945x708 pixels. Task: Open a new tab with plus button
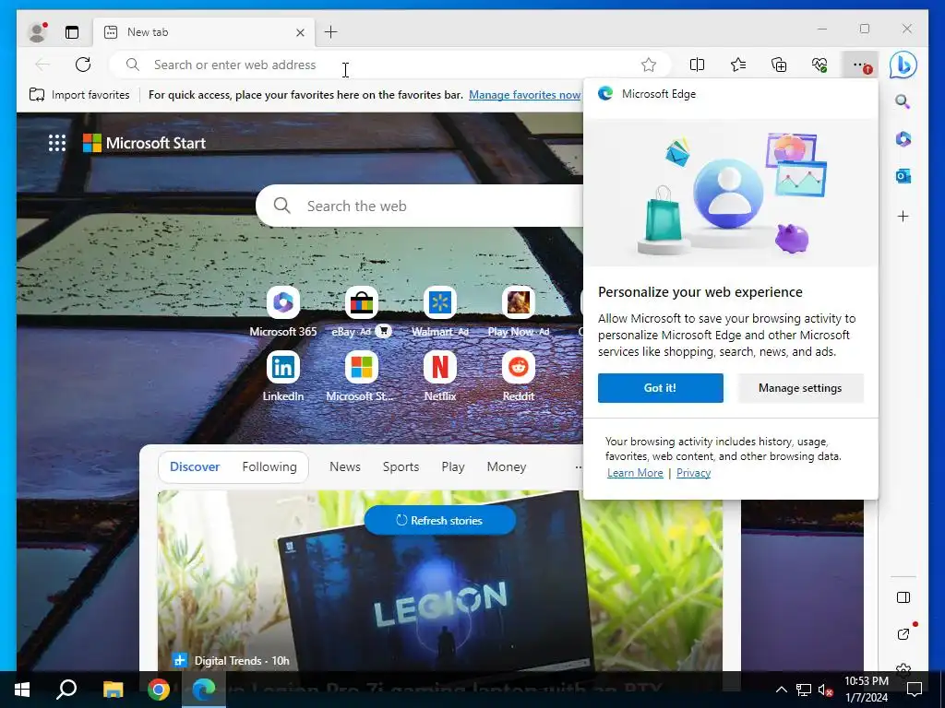(331, 32)
